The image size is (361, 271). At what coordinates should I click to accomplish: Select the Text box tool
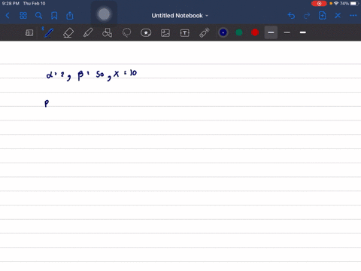click(x=185, y=33)
